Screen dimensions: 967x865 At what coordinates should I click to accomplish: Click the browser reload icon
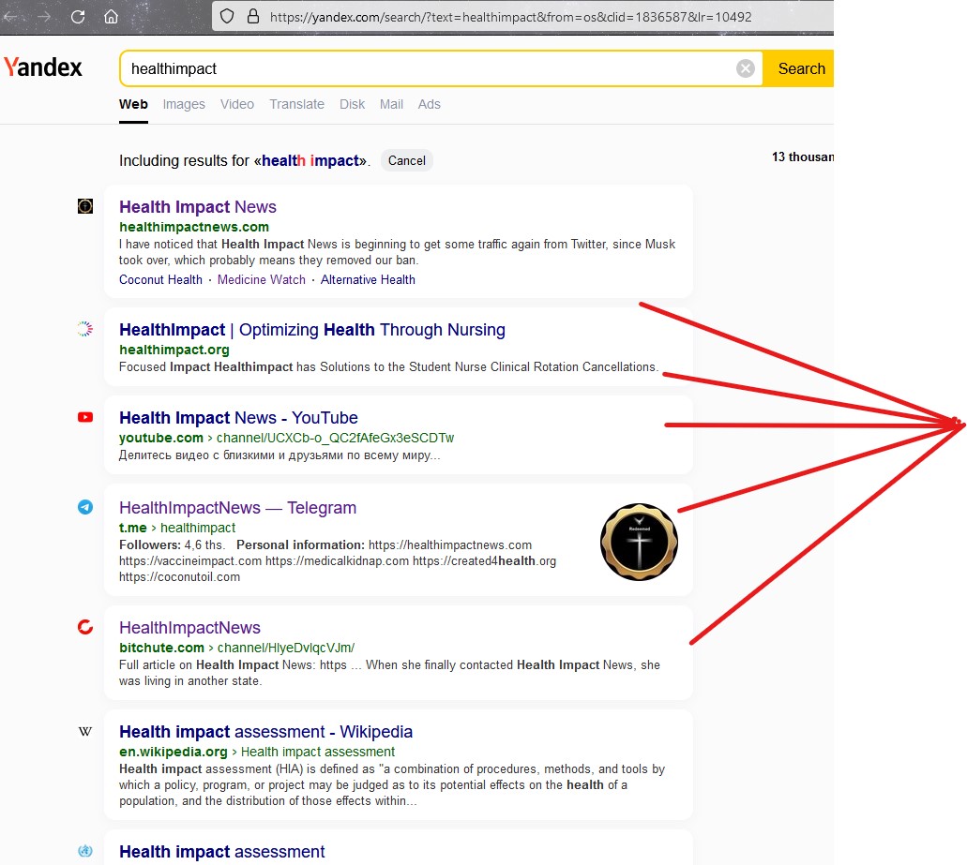(78, 17)
